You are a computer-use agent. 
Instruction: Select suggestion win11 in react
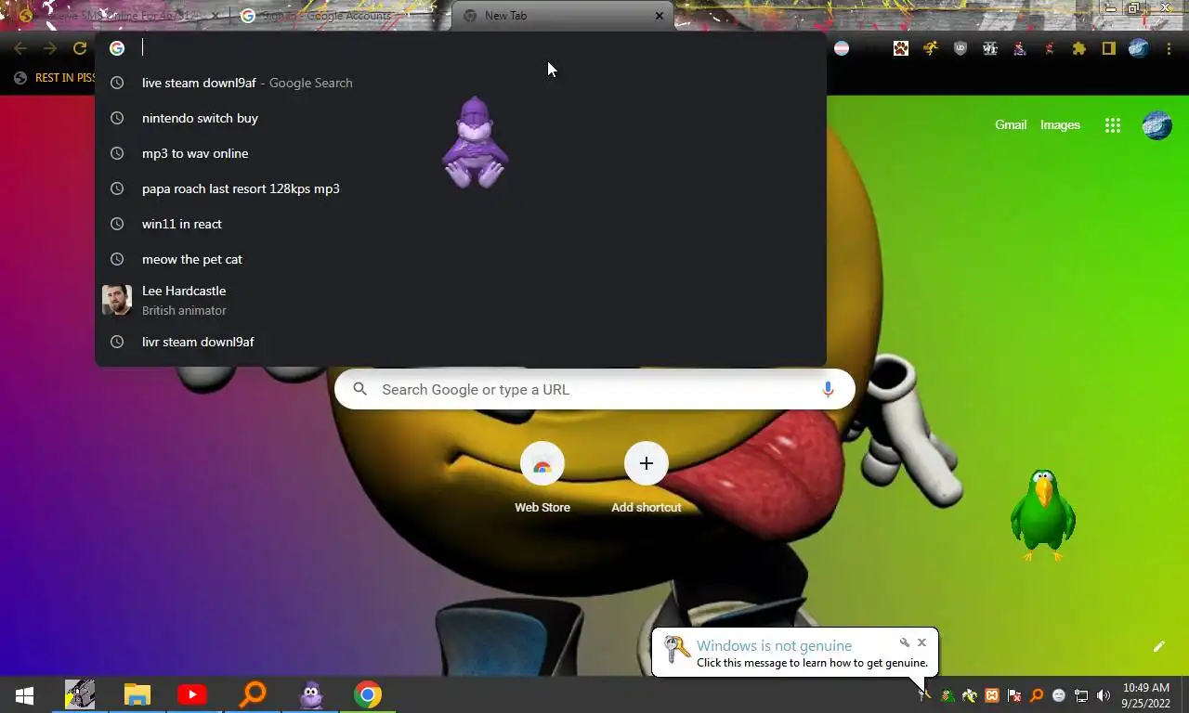[461, 224]
